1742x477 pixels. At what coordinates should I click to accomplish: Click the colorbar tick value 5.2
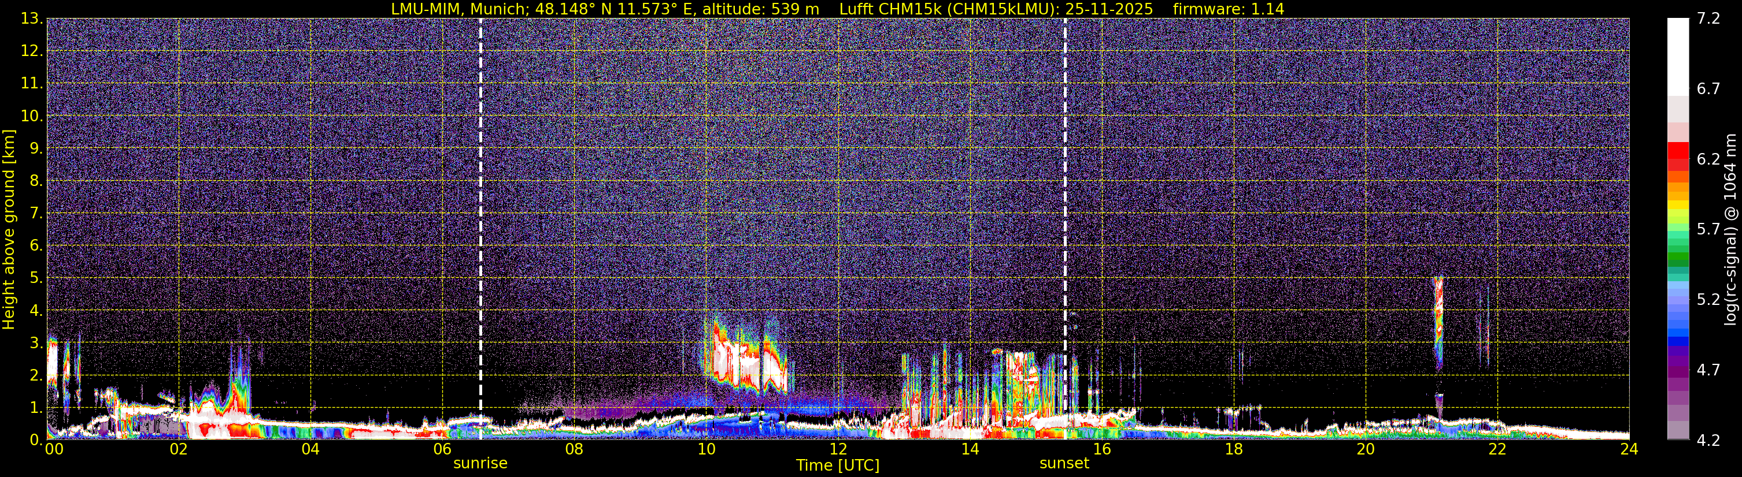coord(1708,299)
